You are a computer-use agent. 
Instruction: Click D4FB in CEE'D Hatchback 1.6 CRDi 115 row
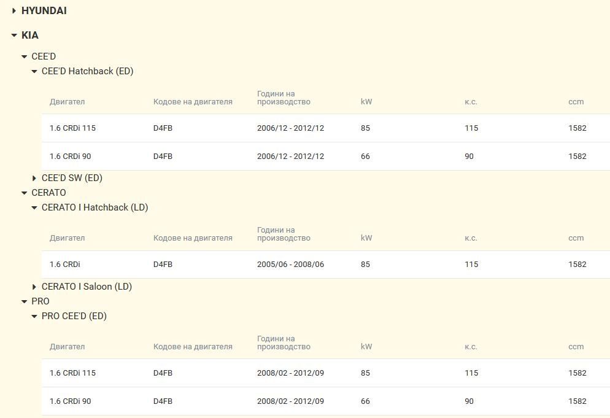163,128
